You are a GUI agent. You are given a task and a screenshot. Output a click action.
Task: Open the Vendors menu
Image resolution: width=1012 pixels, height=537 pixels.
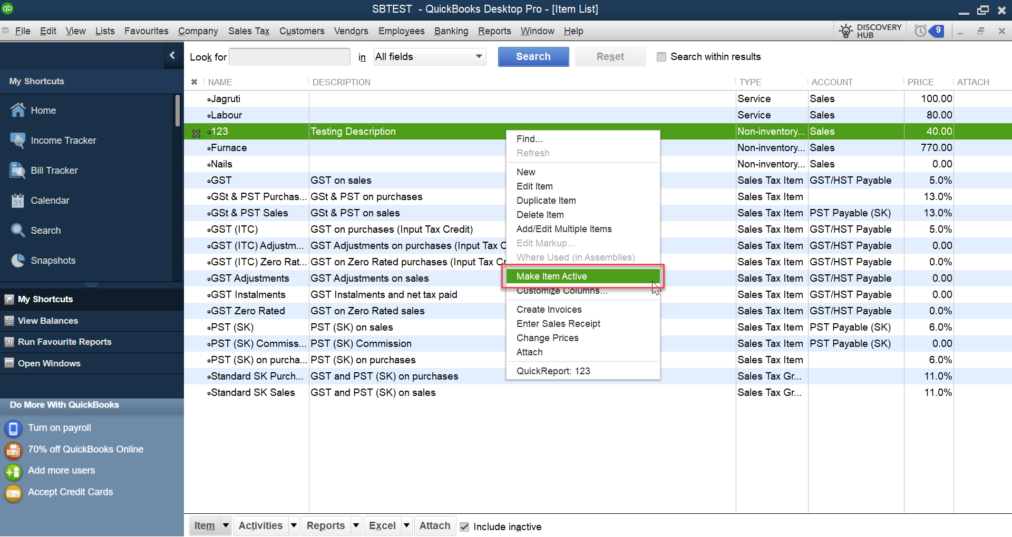(351, 31)
